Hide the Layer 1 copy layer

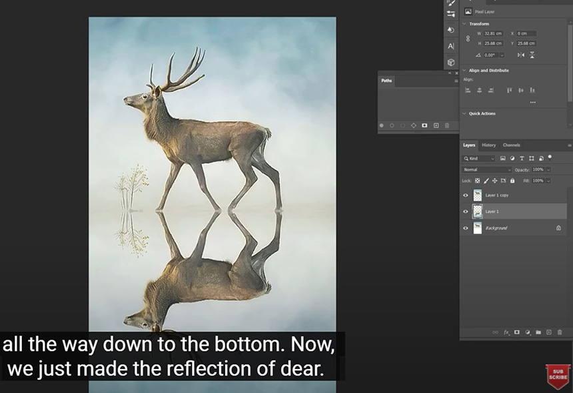pyautogui.click(x=466, y=195)
